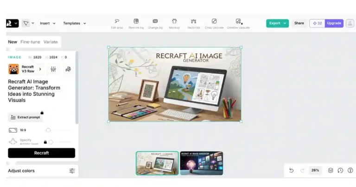Viewport: 356px width, 187px height.
Task: Click the 32 credits counter
Action: (318, 23)
